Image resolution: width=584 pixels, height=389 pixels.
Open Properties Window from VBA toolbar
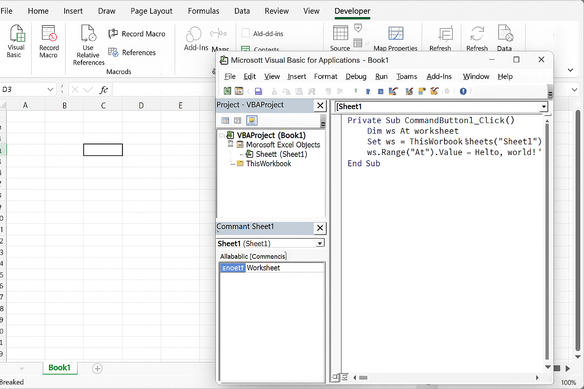pyautogui.click(x=422, y=91)
